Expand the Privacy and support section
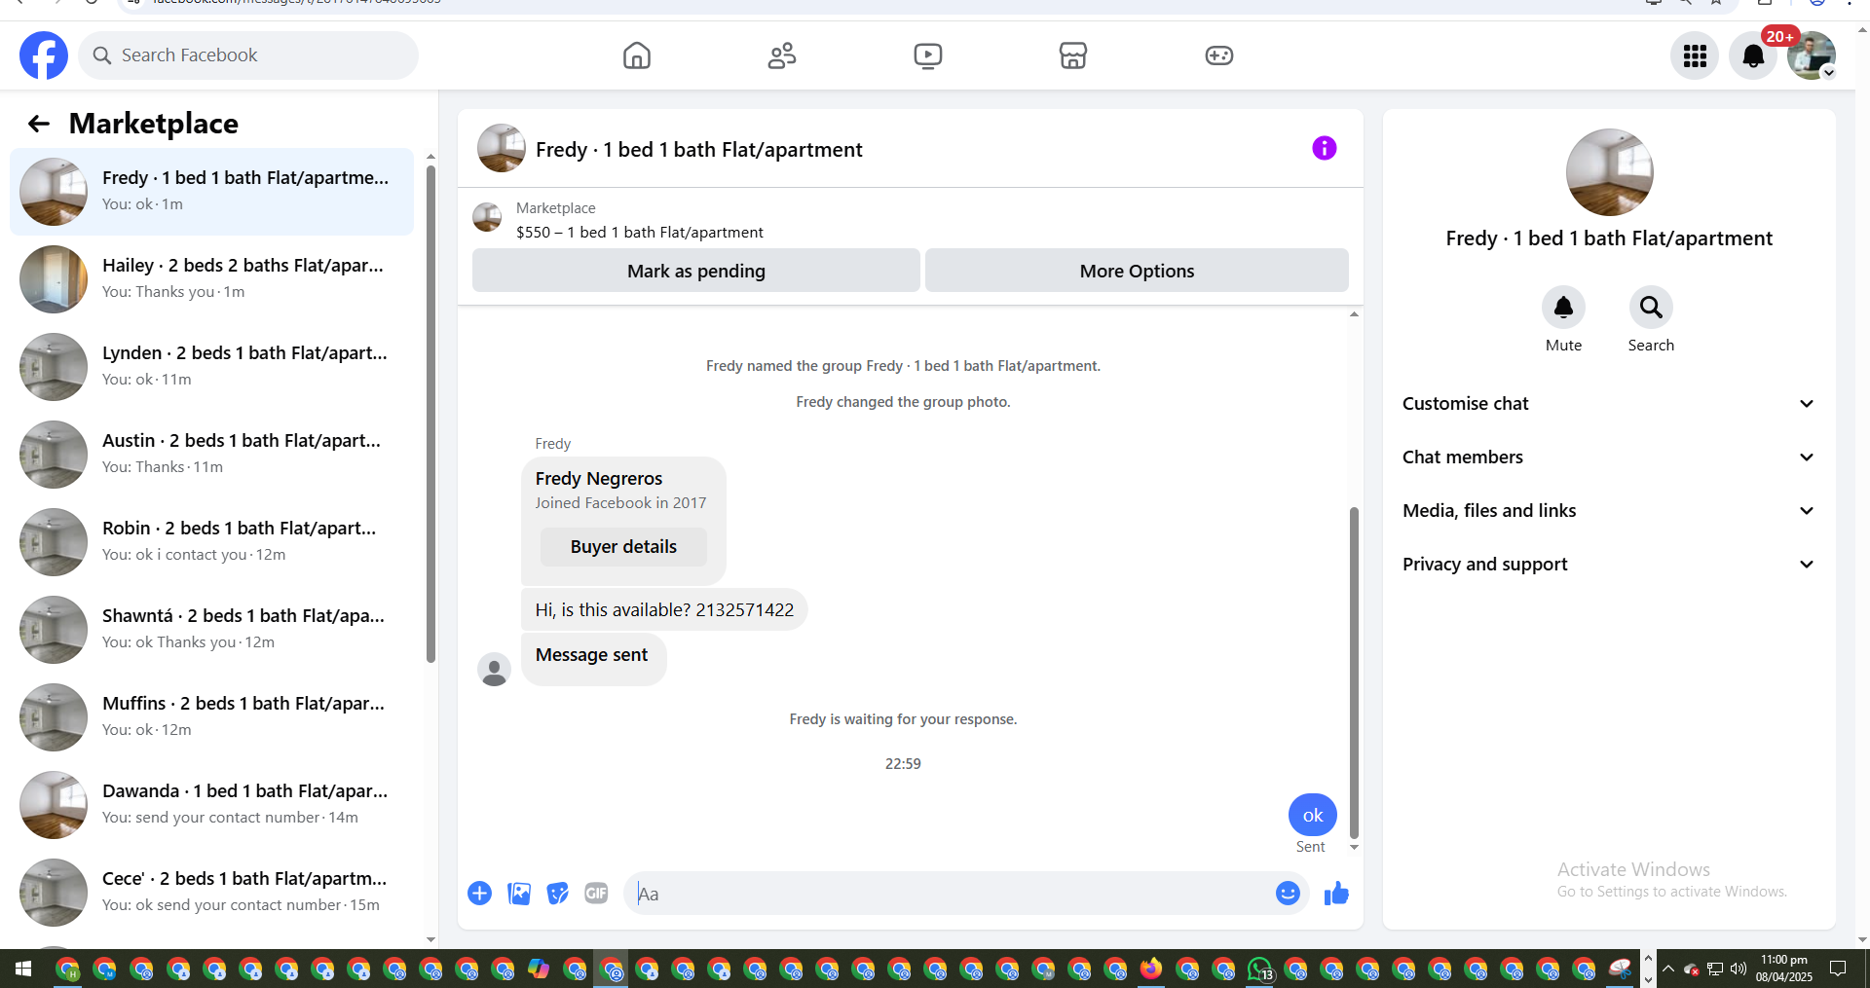This screenshot has height=988, width=1870. coord(1609,564)
